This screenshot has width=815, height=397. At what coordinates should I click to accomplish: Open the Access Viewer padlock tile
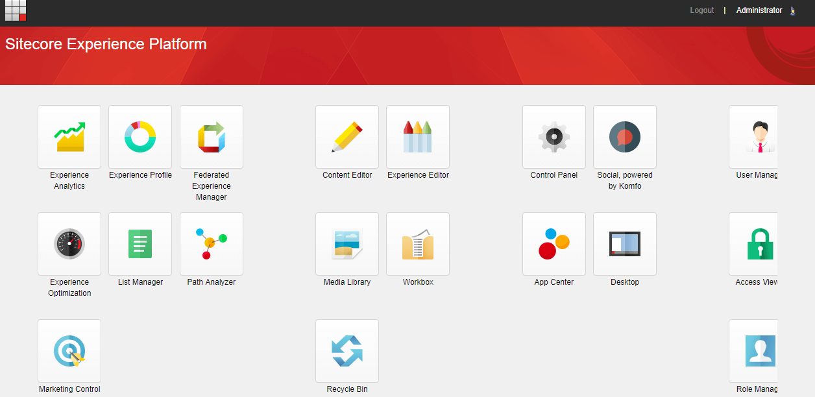click(753, 244)
